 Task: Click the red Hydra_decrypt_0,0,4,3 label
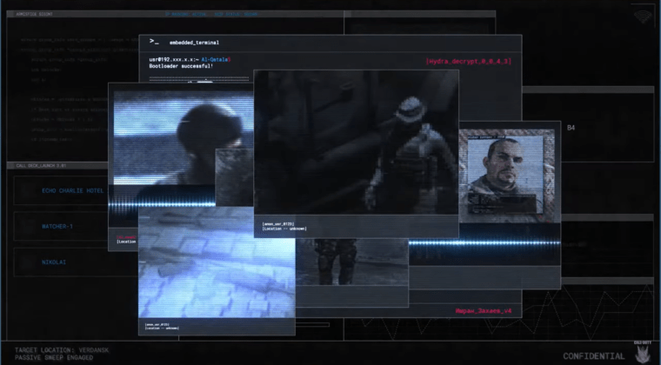(x=468, y=62)
